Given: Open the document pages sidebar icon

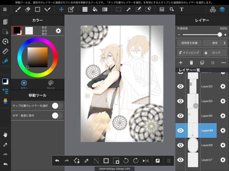Looking at the screenshot, I should (x=5, y=22).
